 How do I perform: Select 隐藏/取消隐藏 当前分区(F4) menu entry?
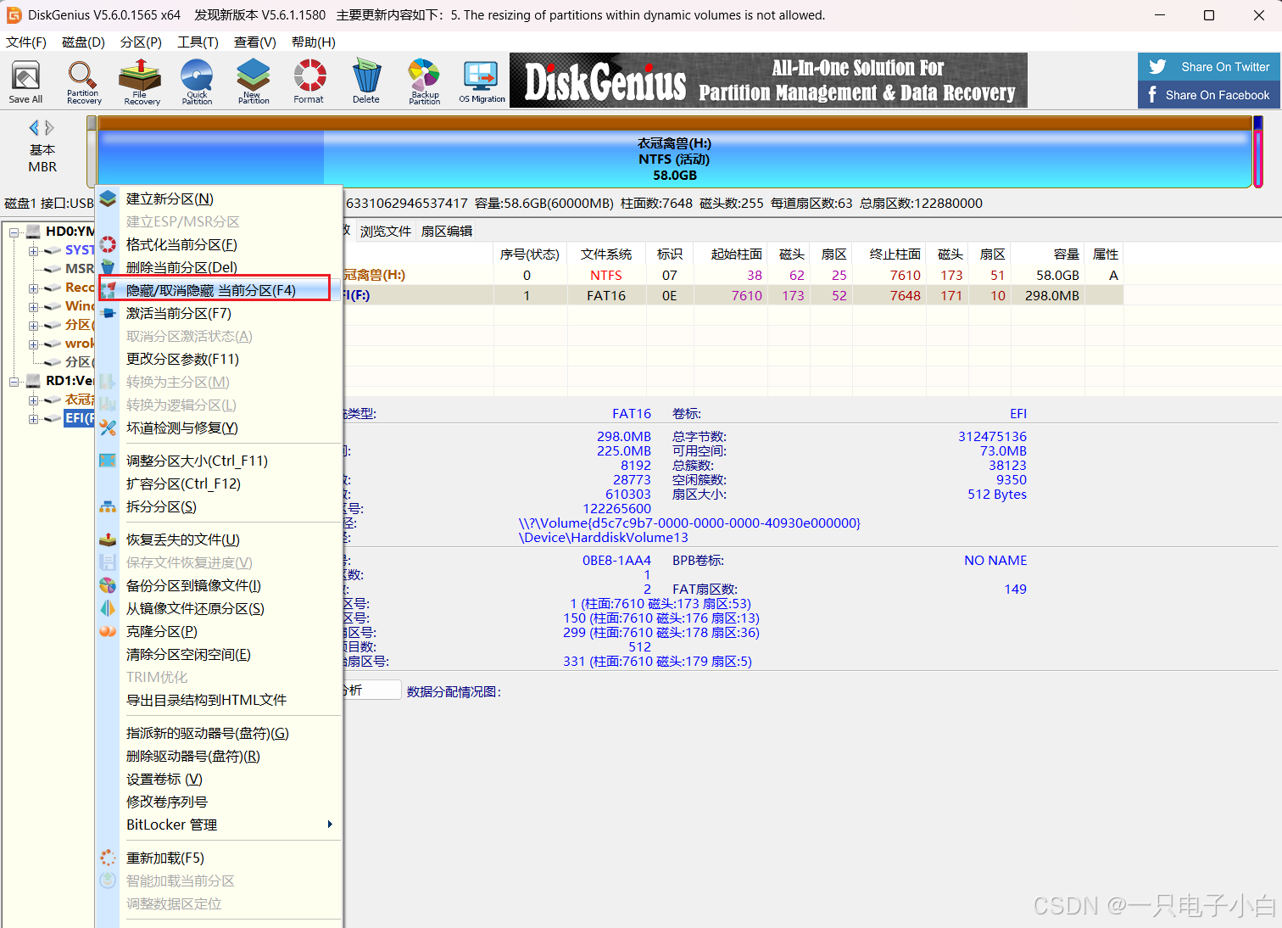click(219, 290)
